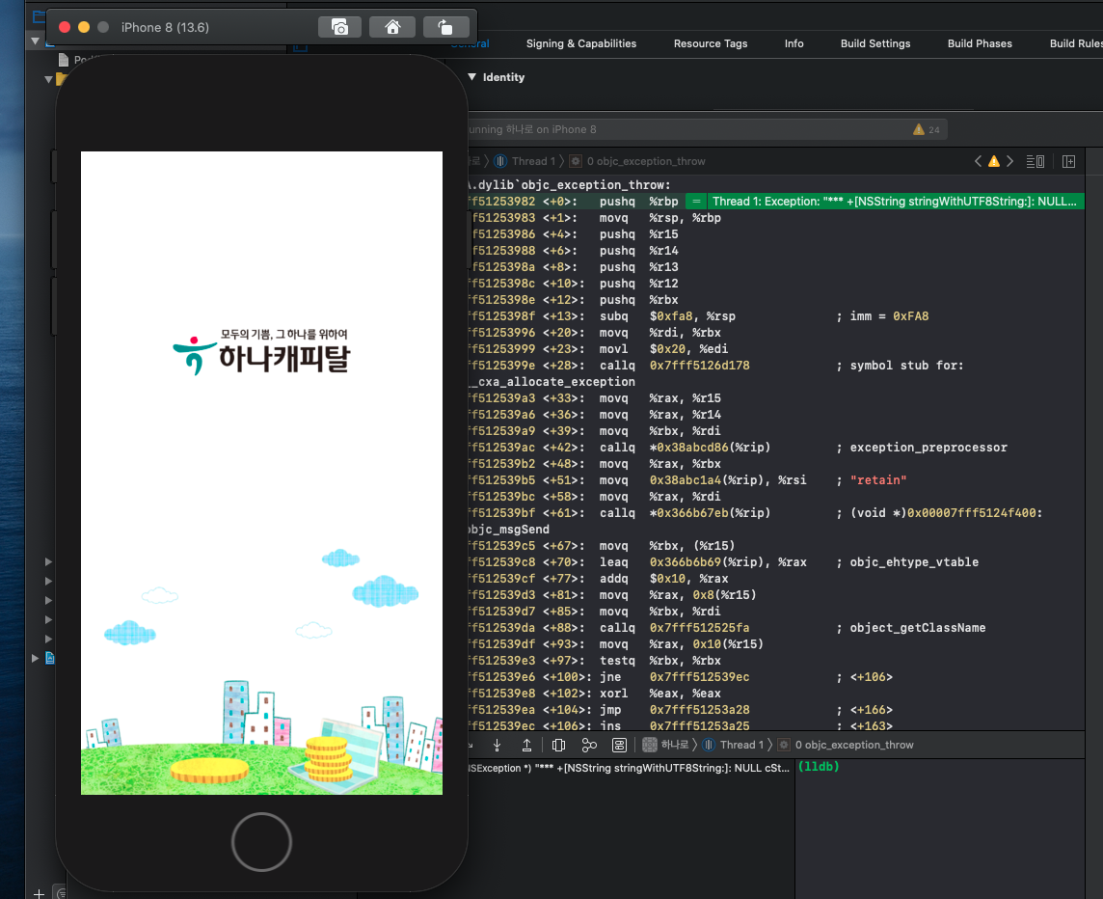Add an editor on the right
The height and width of the screenshot is (899, 1103).
pos(1068,161)
